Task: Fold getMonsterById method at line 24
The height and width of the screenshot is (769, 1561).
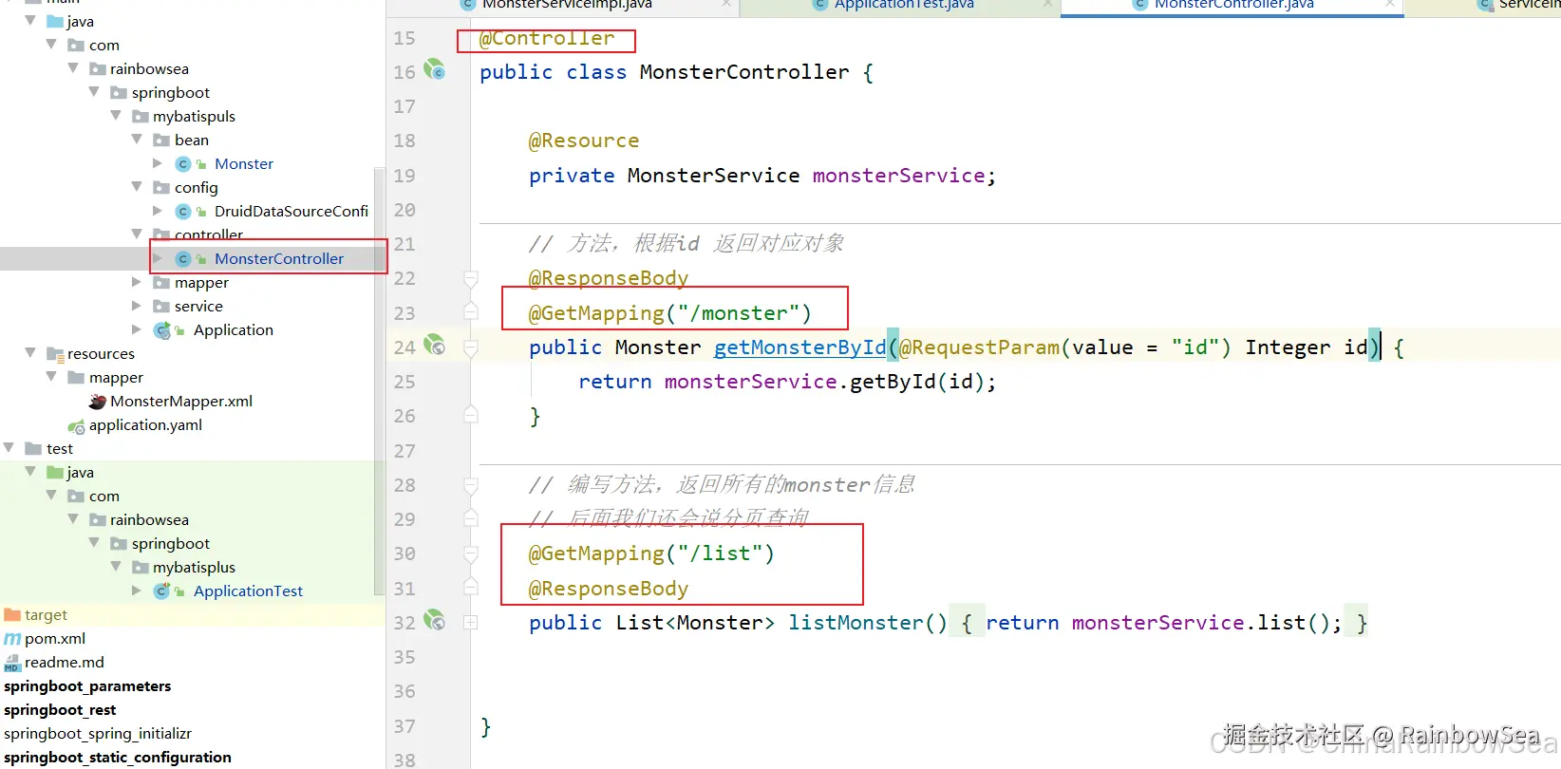Action: [470, 348]
